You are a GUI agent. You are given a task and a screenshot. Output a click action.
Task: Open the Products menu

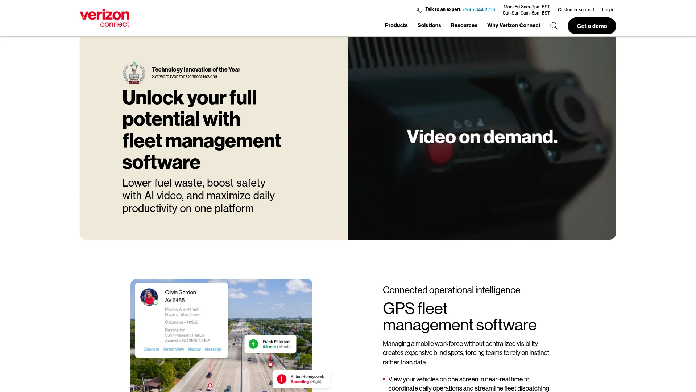coord(396,25)
